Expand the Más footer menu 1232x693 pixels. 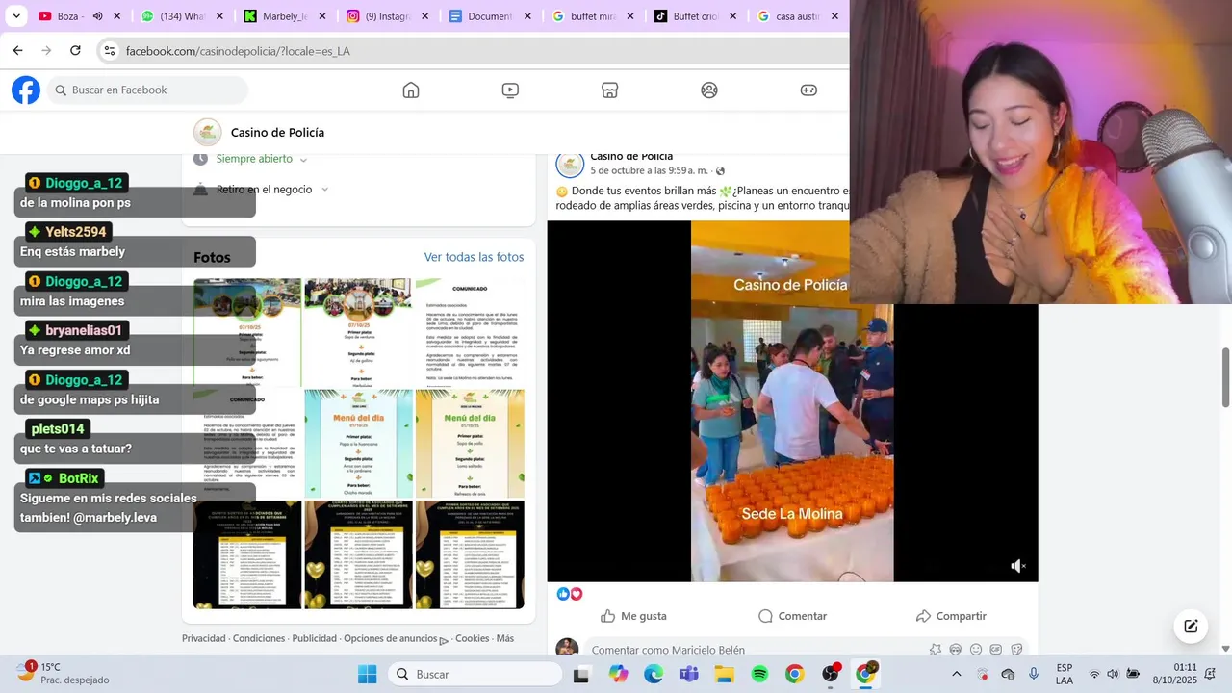[x=505, y=638]
